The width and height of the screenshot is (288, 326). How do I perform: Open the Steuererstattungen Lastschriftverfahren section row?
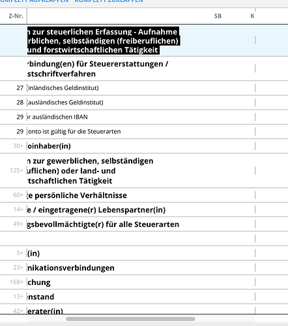[x=144, y=68]
